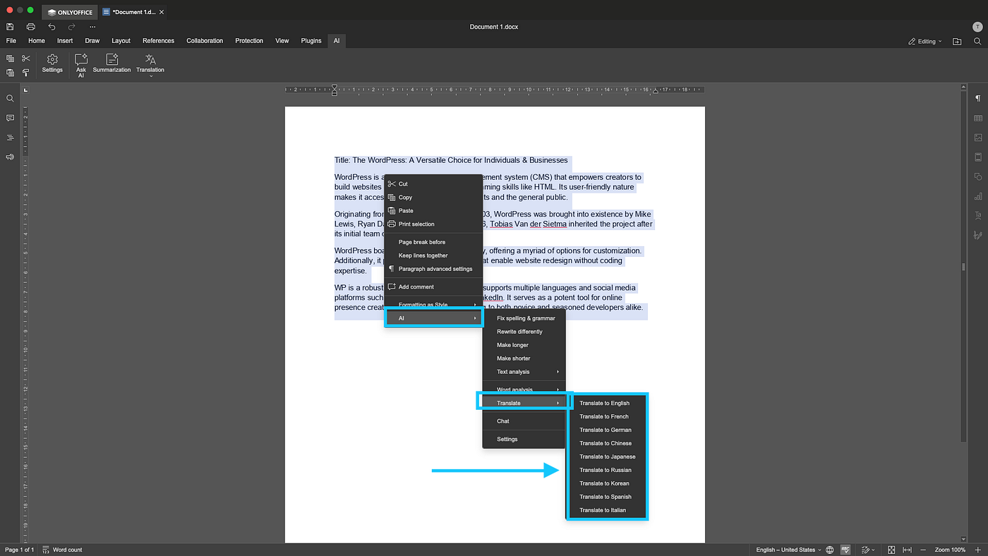Click the vertical scrollbar thumb

[963, 267]
